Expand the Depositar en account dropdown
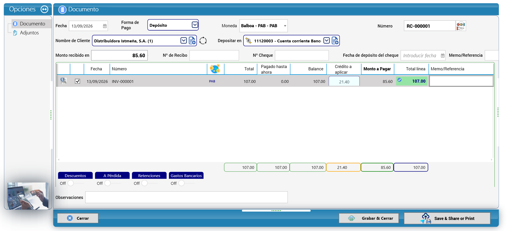508x231 pixels. [327, 41]
